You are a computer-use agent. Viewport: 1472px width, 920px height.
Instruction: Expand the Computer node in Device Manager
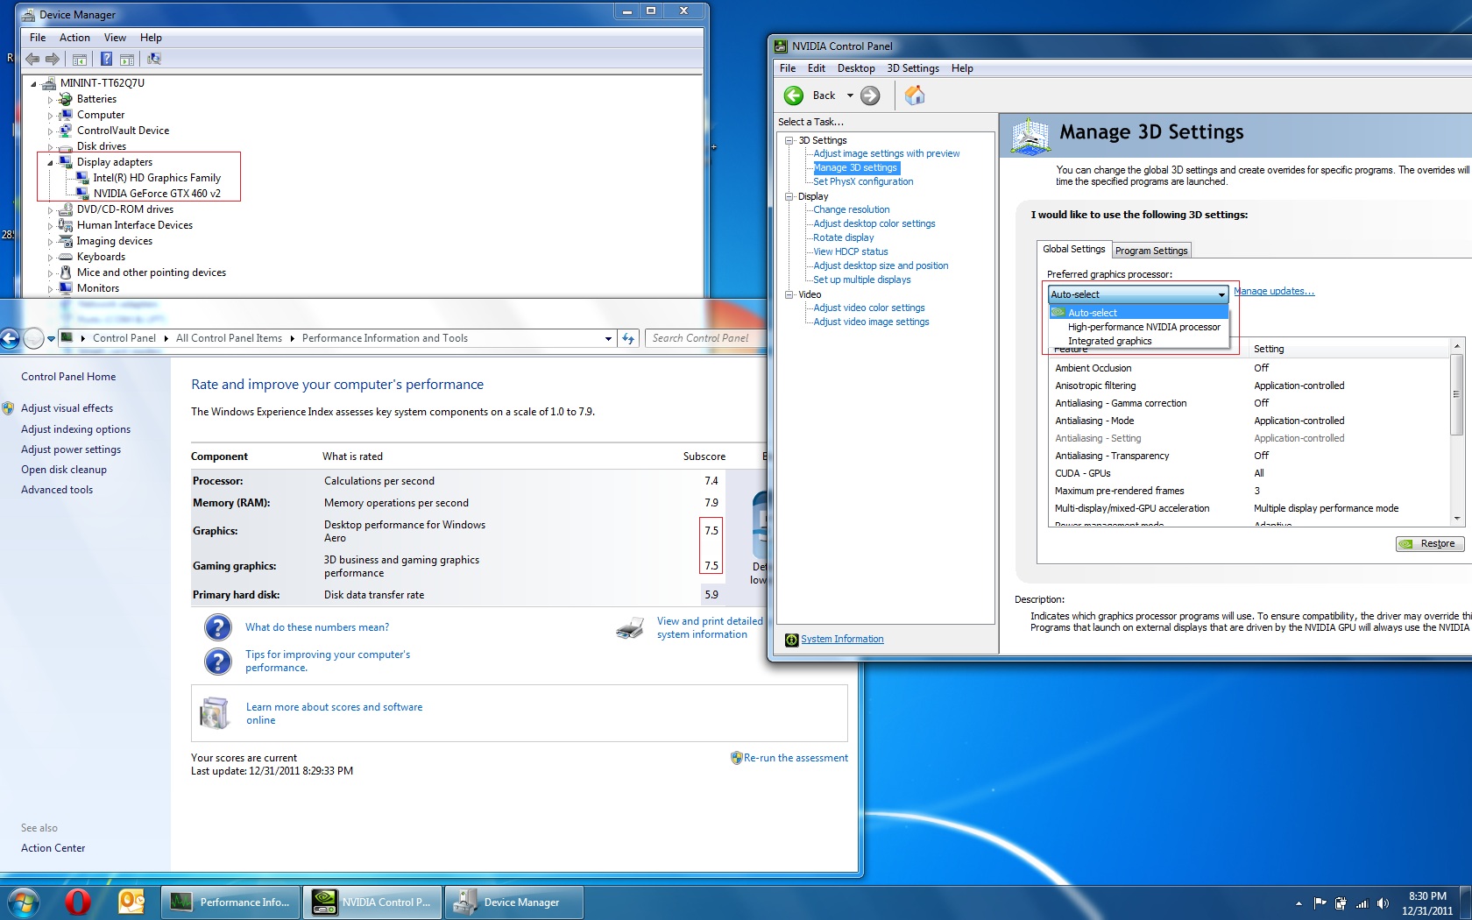tap(50, 115)
